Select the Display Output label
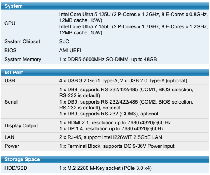 21,126
